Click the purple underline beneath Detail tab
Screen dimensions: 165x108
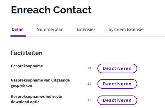click(18, 36)
